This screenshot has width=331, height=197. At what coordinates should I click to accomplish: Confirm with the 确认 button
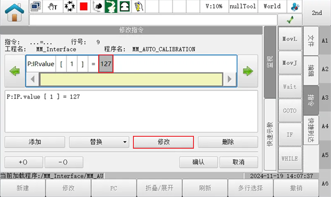(198, 162)
